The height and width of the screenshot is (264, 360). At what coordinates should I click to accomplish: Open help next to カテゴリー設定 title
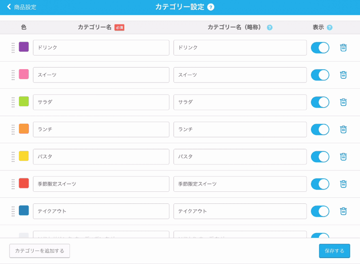(x=210, y=7)
